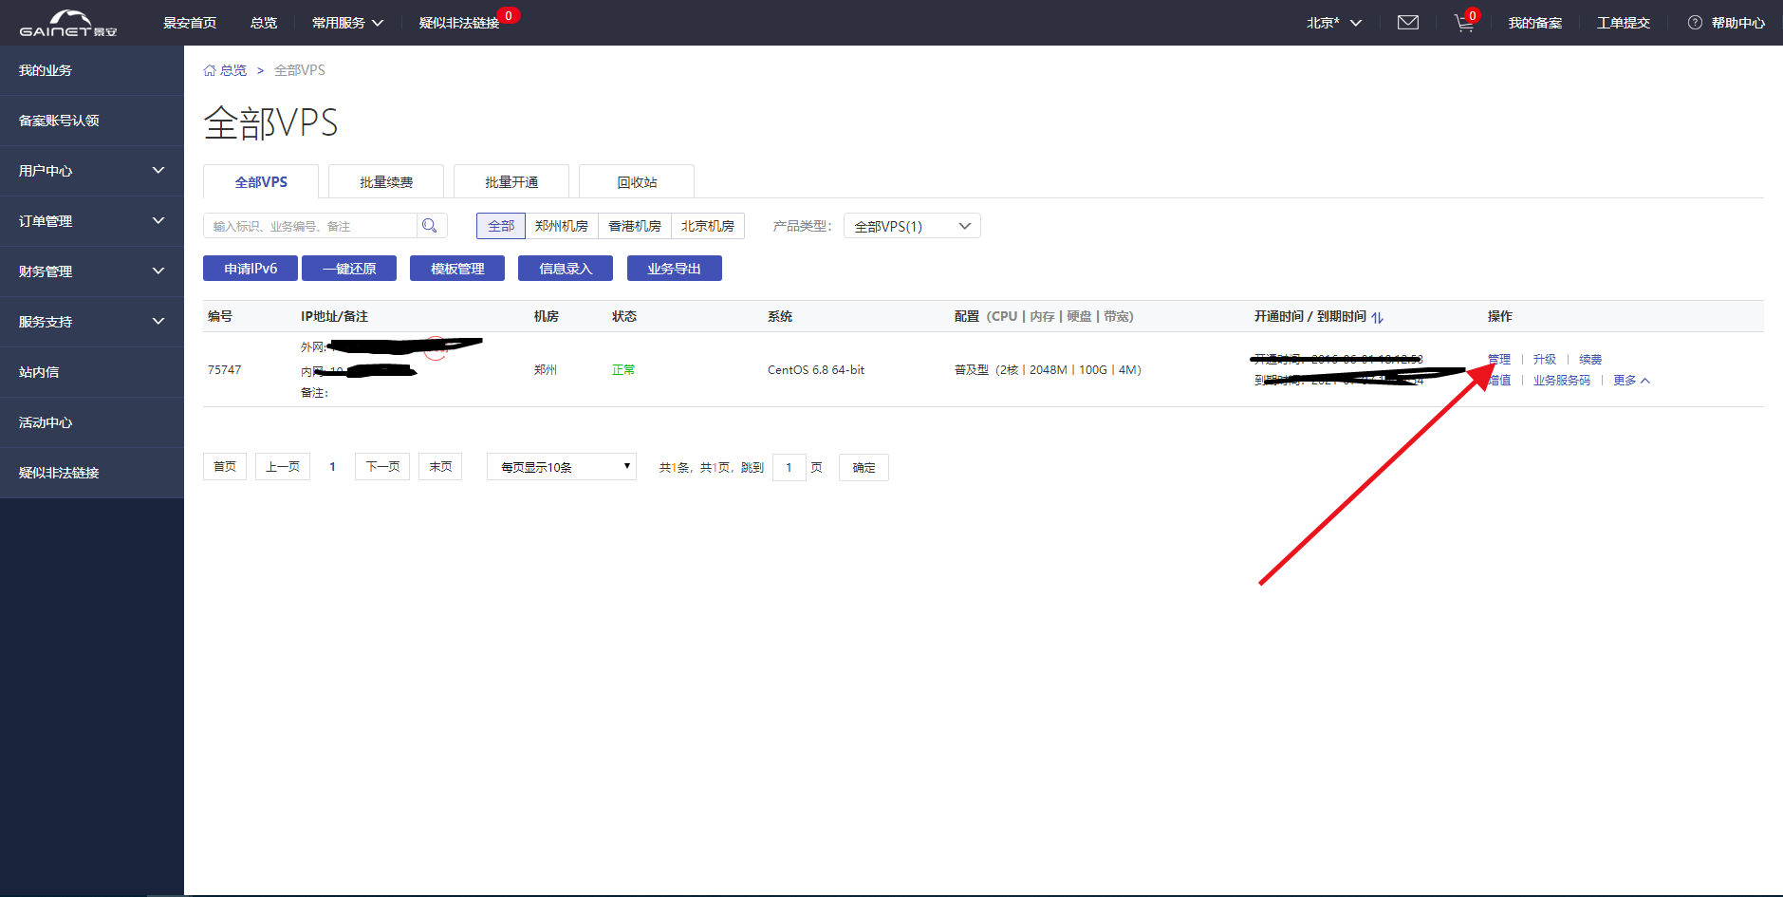Expand 用户中心 in sidebar

coord(92,171)
